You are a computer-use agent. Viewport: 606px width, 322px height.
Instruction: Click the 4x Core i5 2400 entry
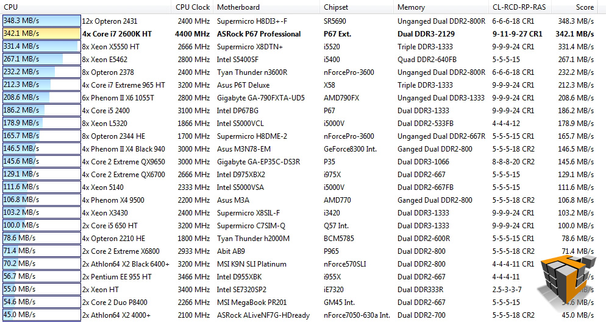(x=105, y=110)
